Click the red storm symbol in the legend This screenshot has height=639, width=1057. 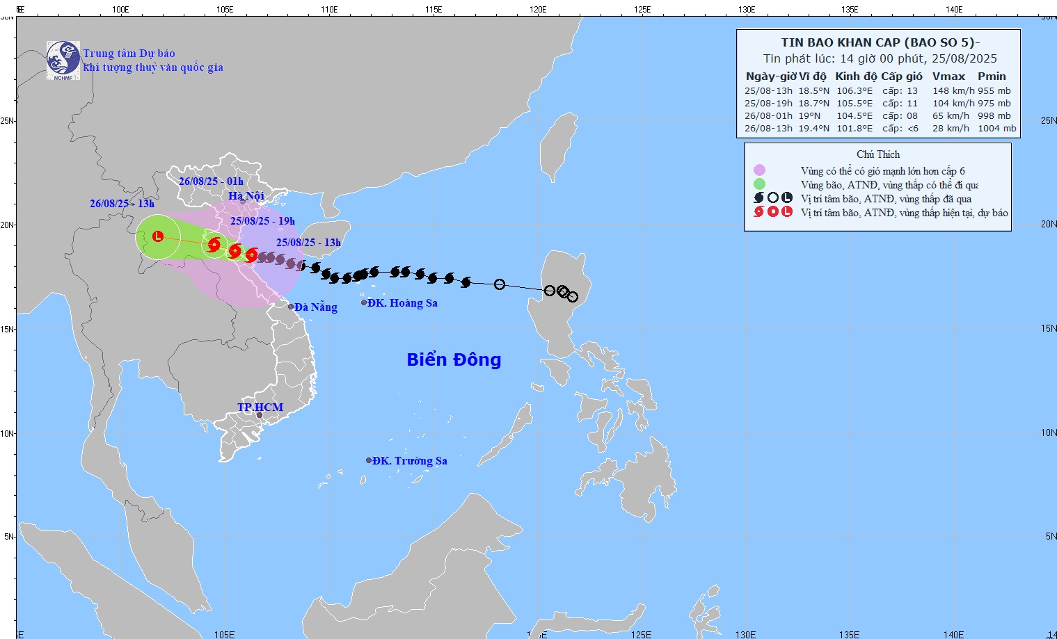(x=758, y=212)
